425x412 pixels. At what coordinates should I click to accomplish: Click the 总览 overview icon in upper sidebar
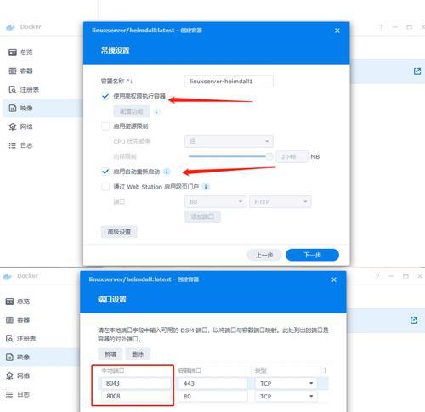(13, 53)
